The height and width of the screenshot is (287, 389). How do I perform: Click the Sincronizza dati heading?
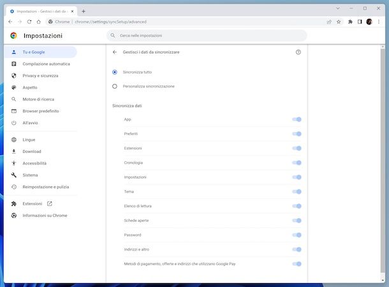coord(127,106)
